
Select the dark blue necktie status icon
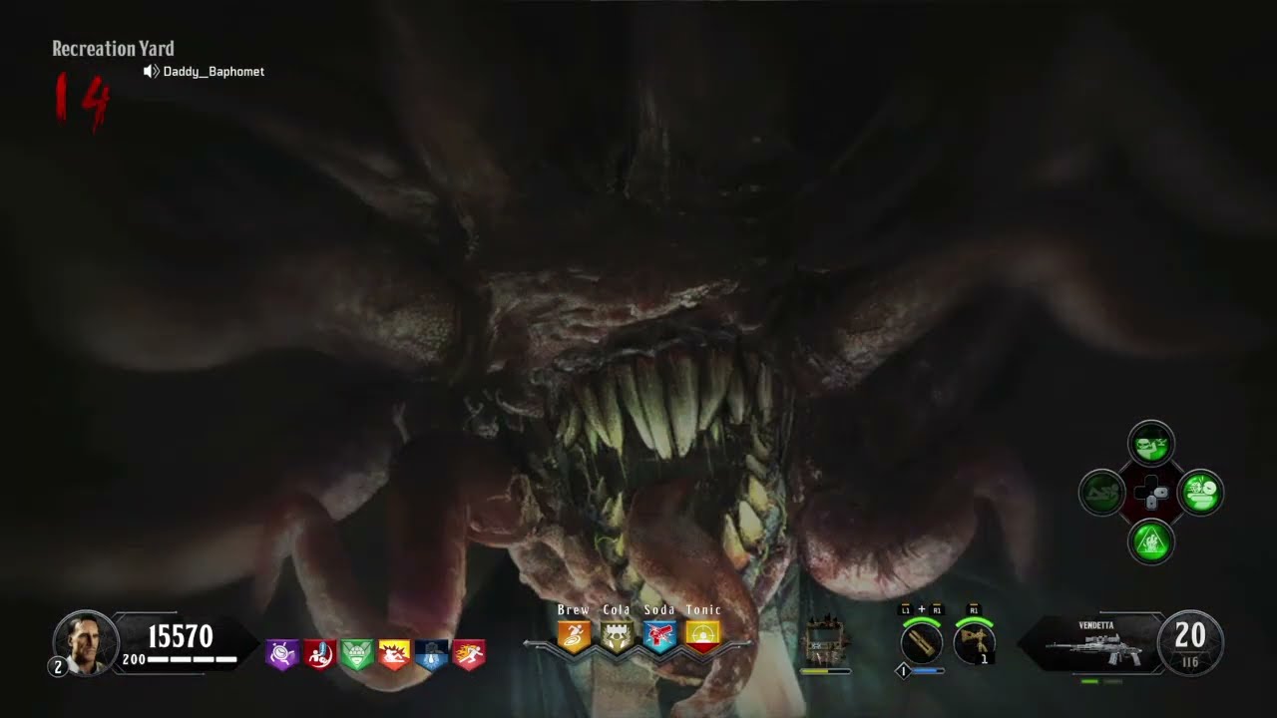pos(431,654)
